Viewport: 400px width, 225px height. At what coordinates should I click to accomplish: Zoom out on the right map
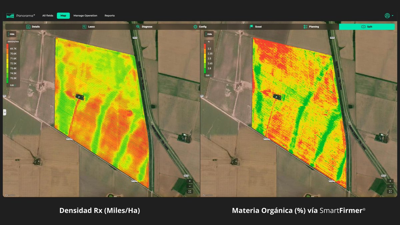[390, 186]
